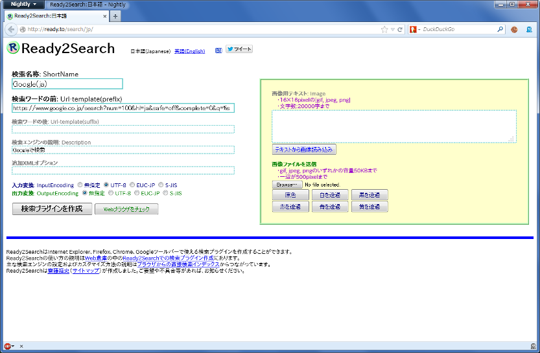Image resolution: width=540 pixels, height=353 pixels.
Task: Open the URL history dropdown arrow
Action: (393, 30)
